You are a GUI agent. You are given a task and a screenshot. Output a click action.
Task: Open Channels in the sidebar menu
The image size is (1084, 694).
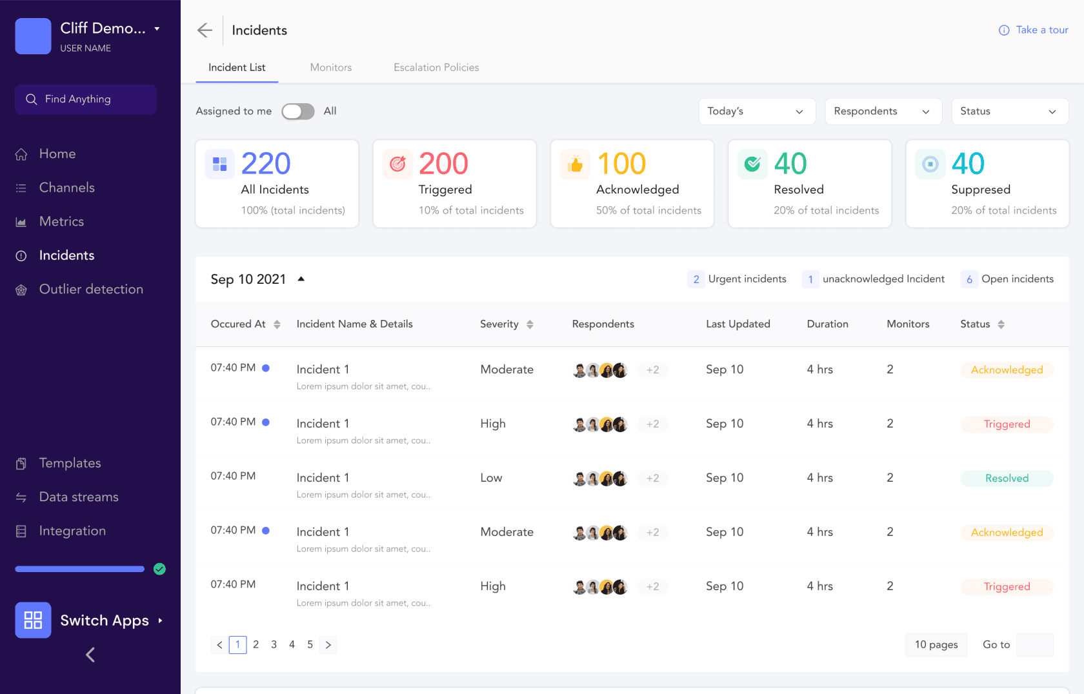coord(67,188)
